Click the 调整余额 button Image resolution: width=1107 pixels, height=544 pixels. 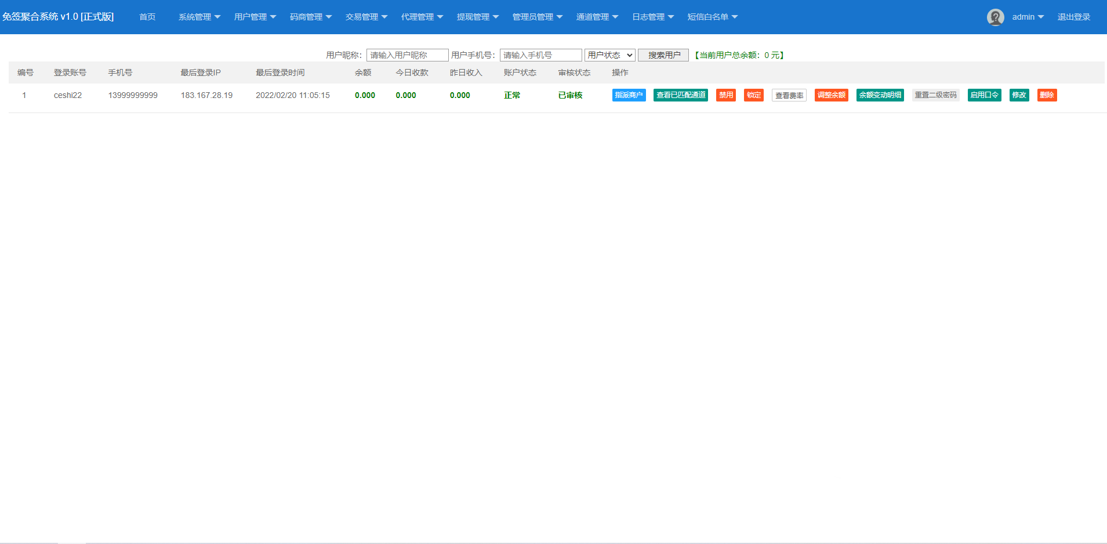click(832, 95)
